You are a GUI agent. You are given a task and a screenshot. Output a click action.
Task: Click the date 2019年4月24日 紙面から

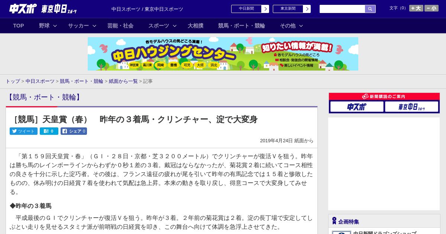pyautogui.click(x=287, y=141)
